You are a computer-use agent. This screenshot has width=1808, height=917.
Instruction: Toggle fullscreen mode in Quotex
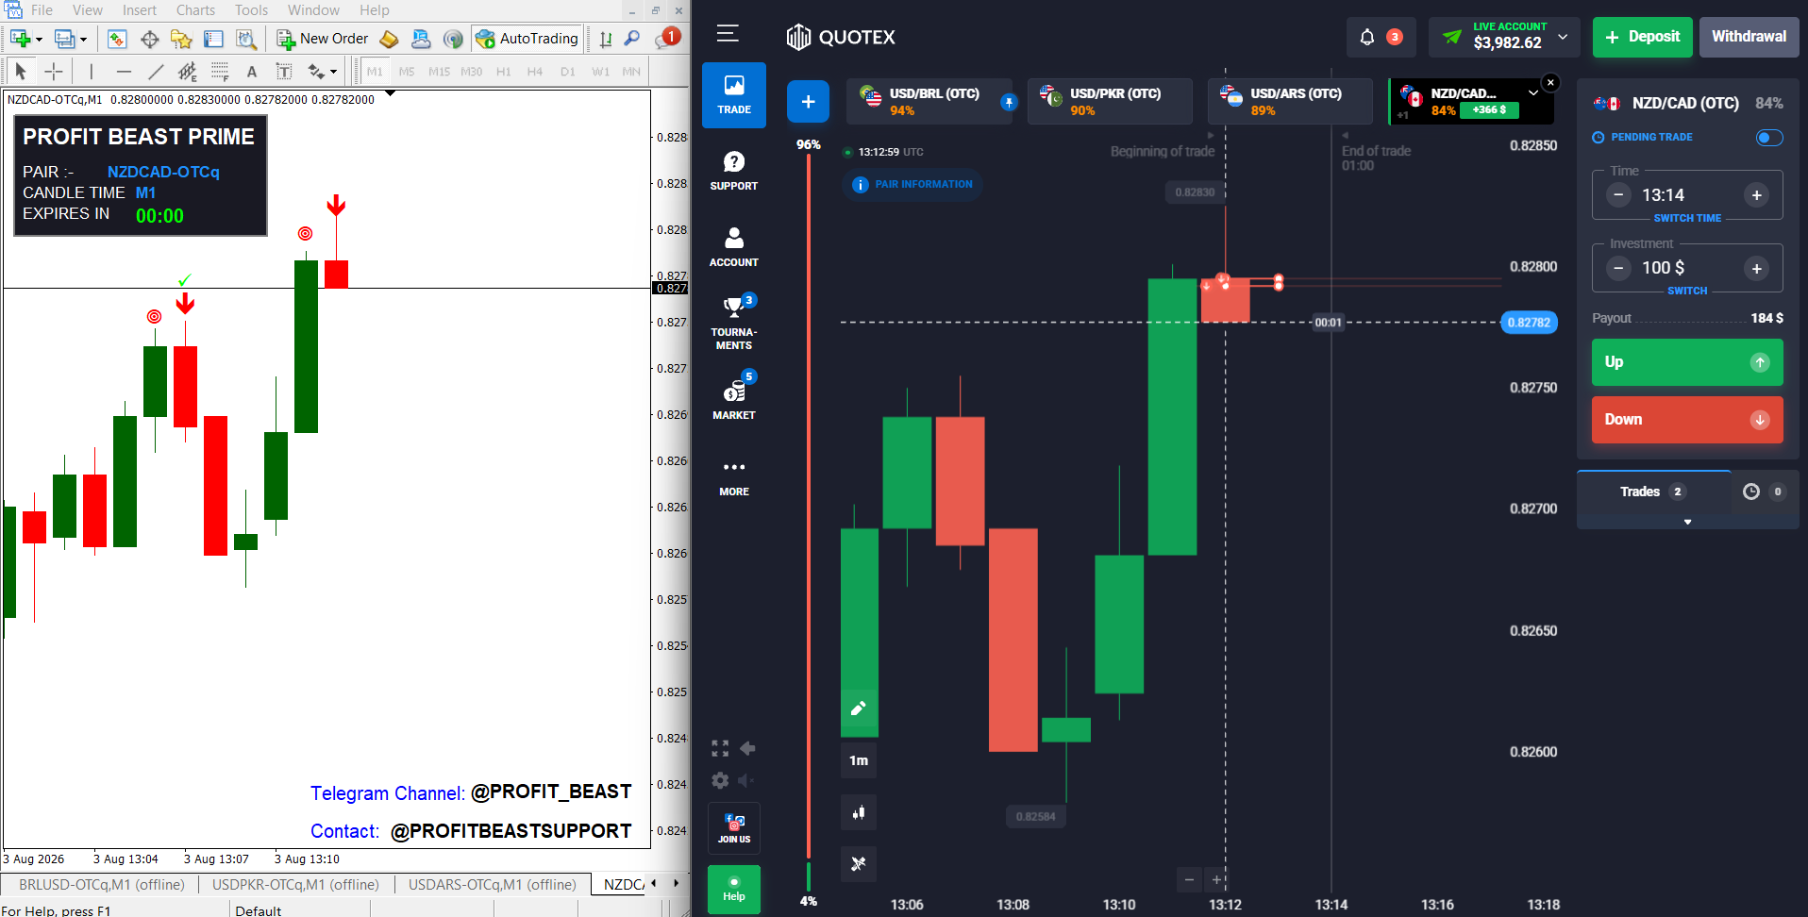click(x=720, y=748)
